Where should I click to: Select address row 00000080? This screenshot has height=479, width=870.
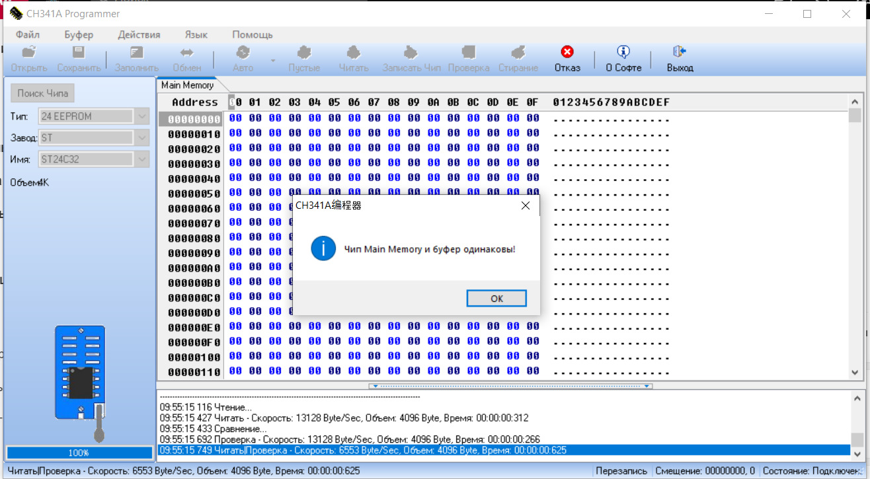coord(194,239)
